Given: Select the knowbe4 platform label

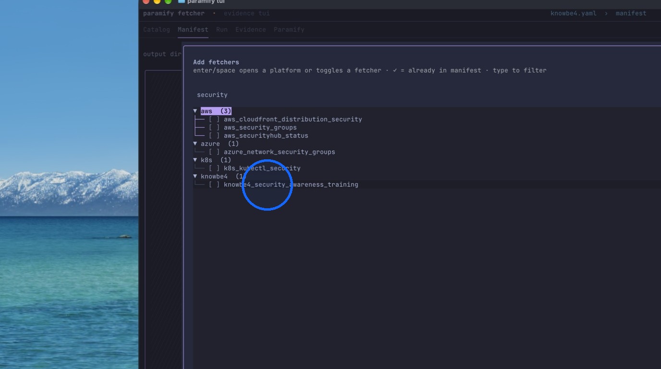Looking at the screenshot, I should [x=214, y=177].
